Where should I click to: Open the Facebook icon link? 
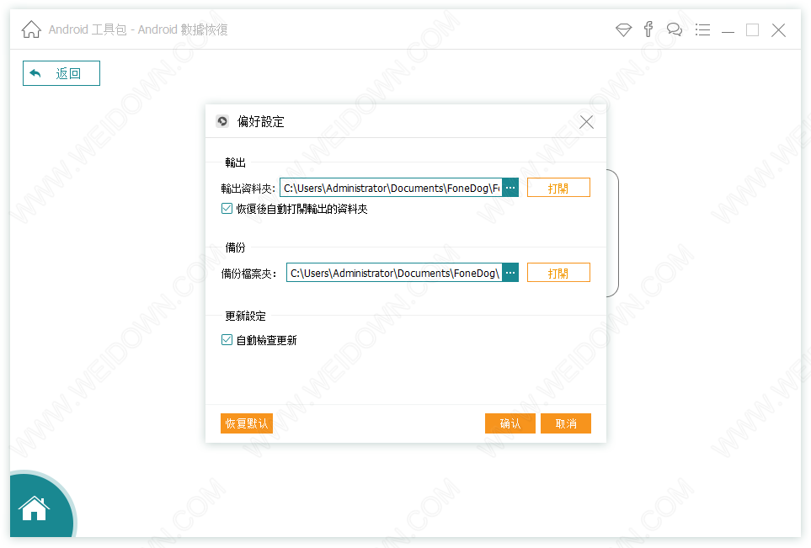click(x=648, y=29)
